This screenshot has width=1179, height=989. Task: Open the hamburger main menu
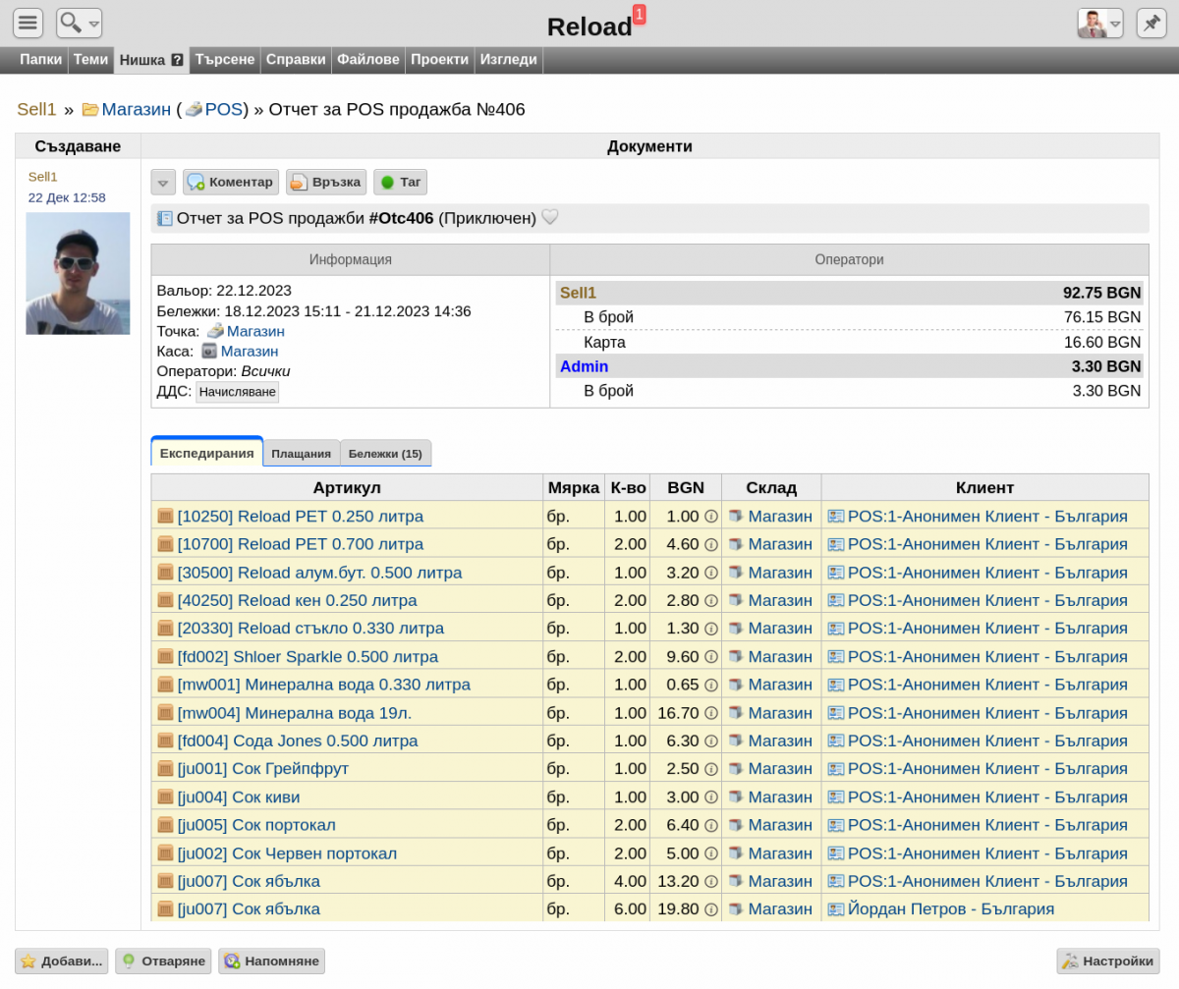click(x=28, y=23)
